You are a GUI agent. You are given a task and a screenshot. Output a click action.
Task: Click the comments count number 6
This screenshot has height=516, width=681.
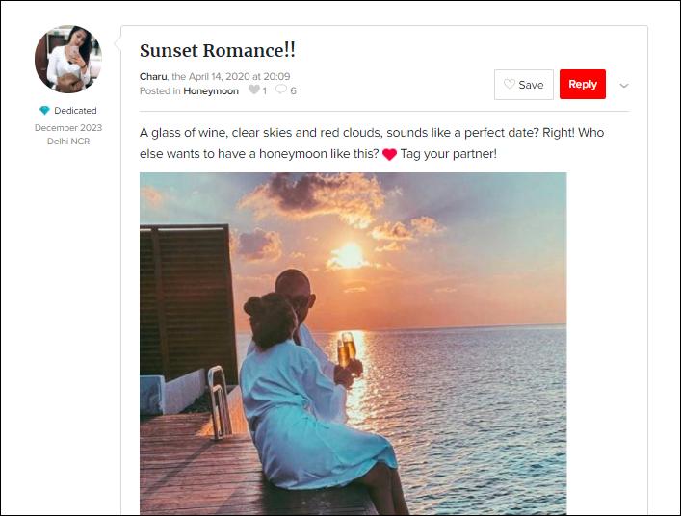(293, 91)
